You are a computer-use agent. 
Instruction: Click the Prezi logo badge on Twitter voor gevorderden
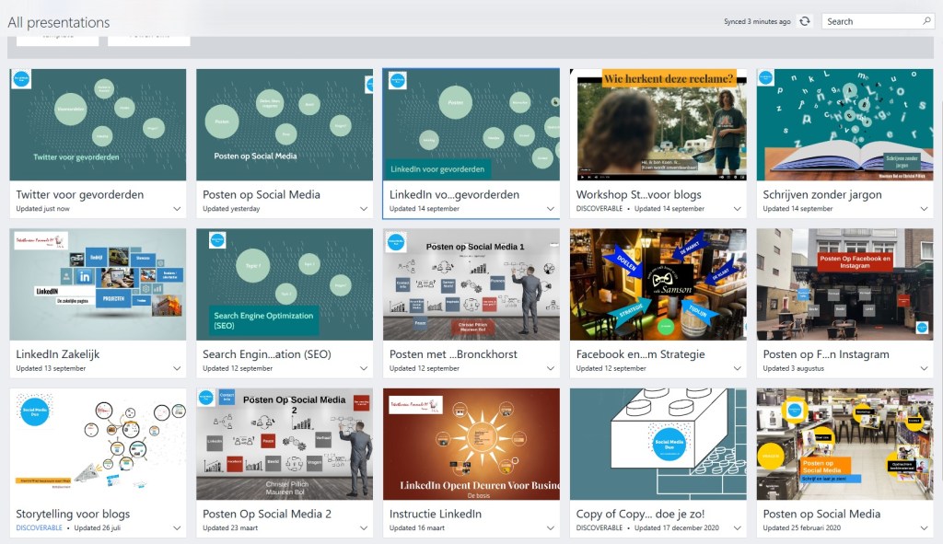click(x=21, y=78)
